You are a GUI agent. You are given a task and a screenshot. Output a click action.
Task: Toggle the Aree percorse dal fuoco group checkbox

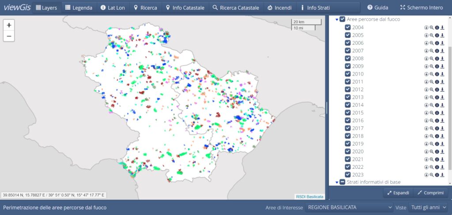343,19
